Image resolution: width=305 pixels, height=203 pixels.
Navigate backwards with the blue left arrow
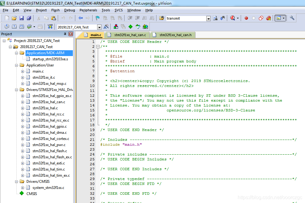coord(81,18)
